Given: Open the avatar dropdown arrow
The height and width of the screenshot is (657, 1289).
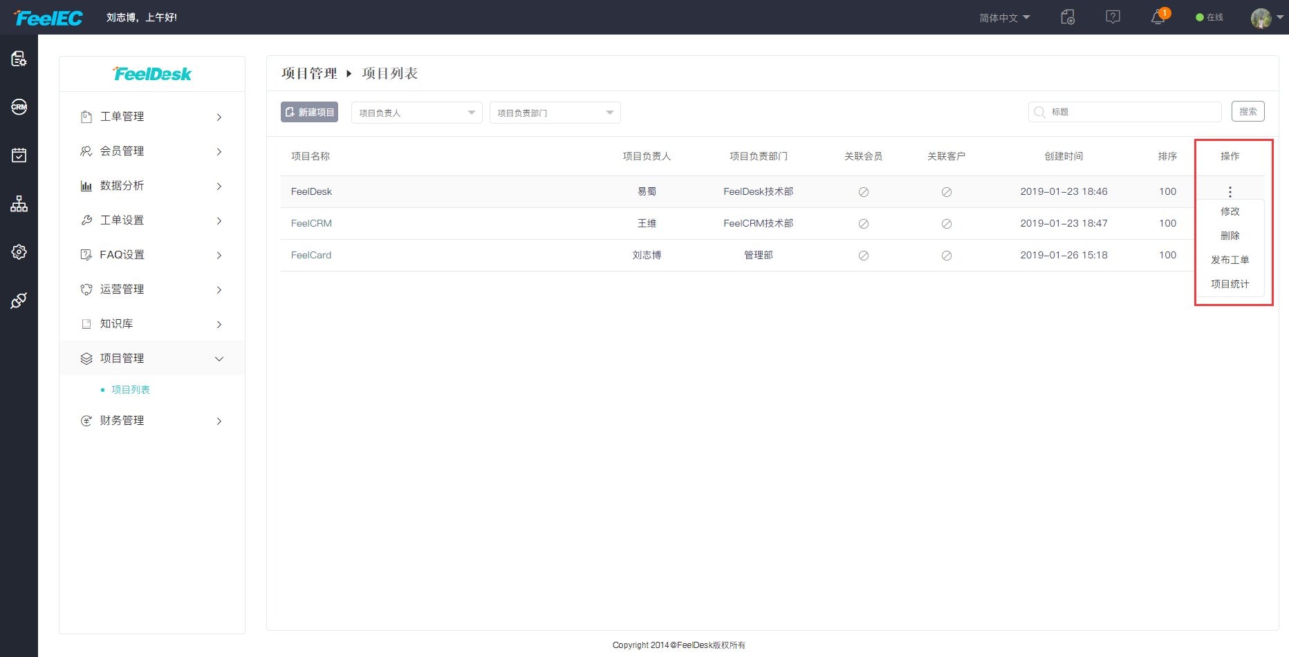Looking at the screenshot, I should point(1280,17).
